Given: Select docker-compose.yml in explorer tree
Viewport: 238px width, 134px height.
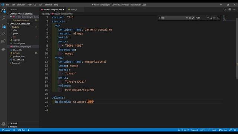Looking at the screenshot, I should coord(22,47).
